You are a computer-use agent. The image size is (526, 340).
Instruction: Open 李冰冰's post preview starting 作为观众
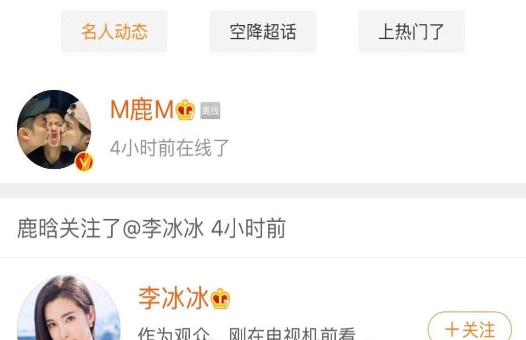247,333
